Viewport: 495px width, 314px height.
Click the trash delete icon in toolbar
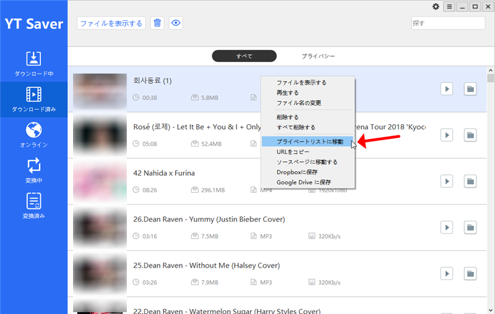[x=157, y=23]
